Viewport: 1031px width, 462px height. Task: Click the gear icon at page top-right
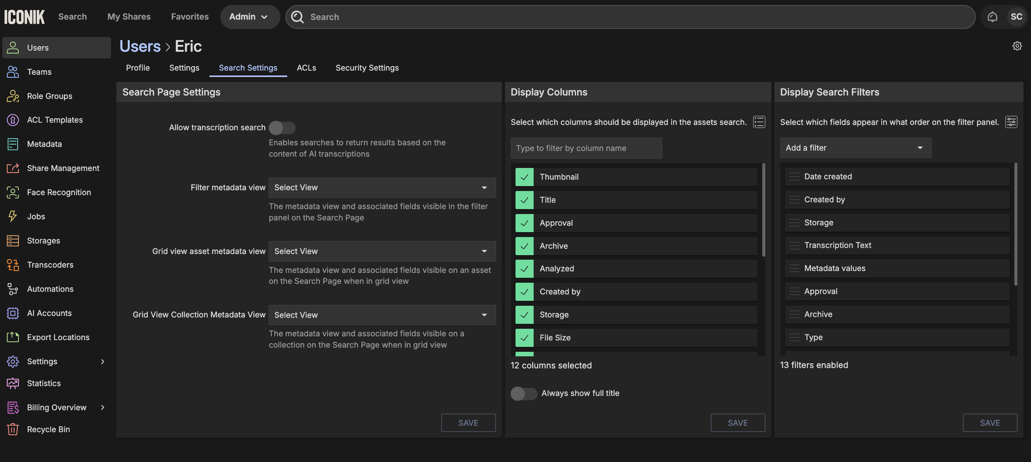click(x=1017, y=46)
